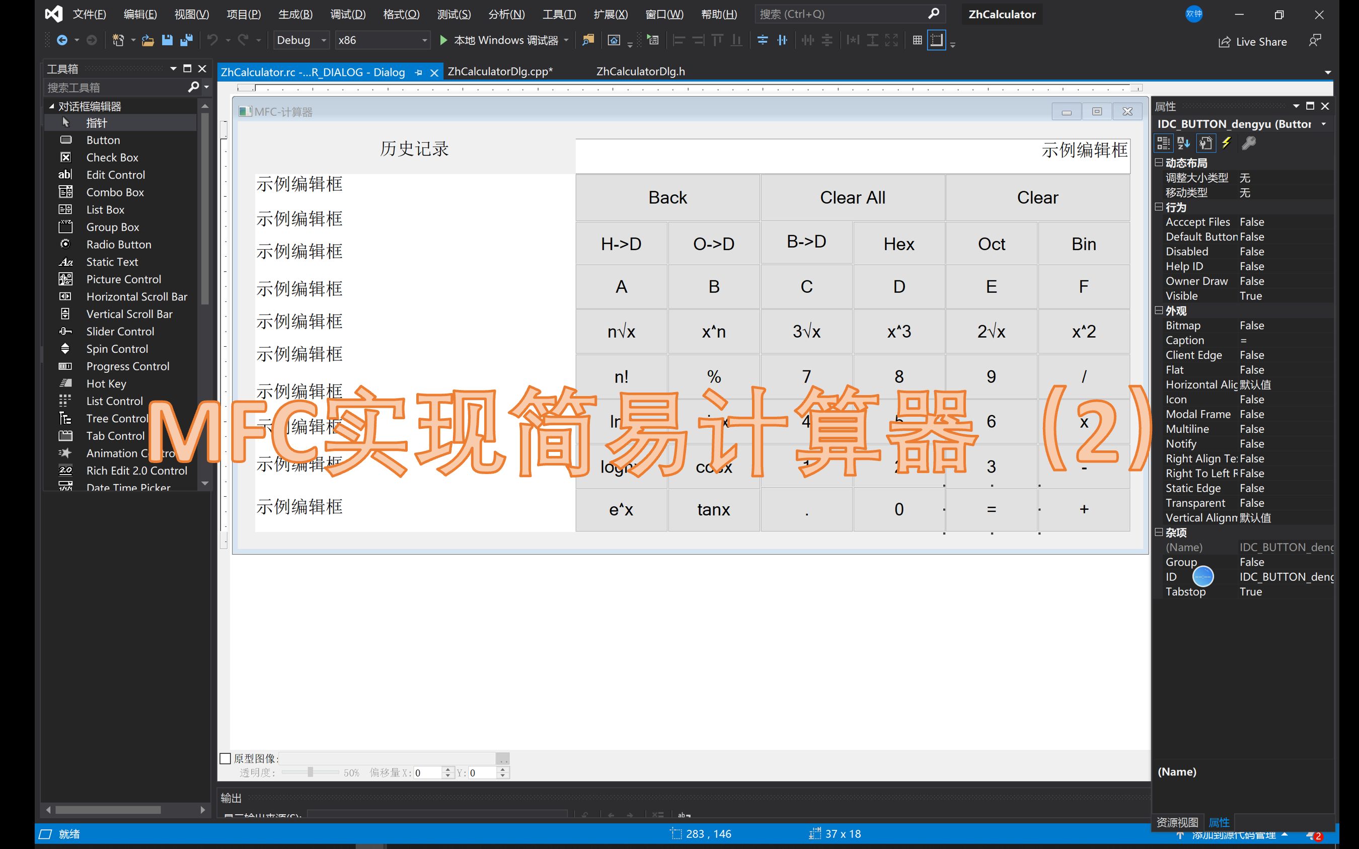Select the n! button in dialog
The image size is (1359, 849).
[x=621, y=376]
